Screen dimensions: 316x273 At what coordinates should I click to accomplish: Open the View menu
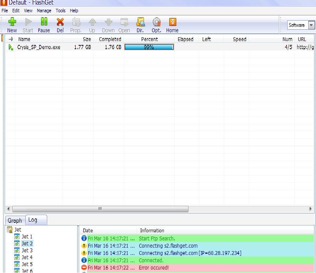tap(28, 11)
